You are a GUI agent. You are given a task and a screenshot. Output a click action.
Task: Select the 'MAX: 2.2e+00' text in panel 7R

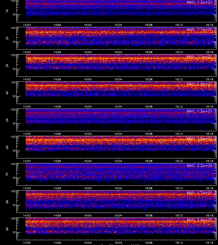199,166
